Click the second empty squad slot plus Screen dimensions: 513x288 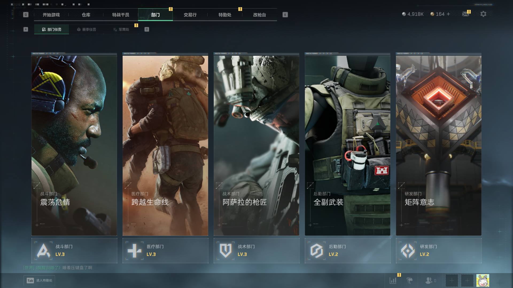tap(467, 281)
